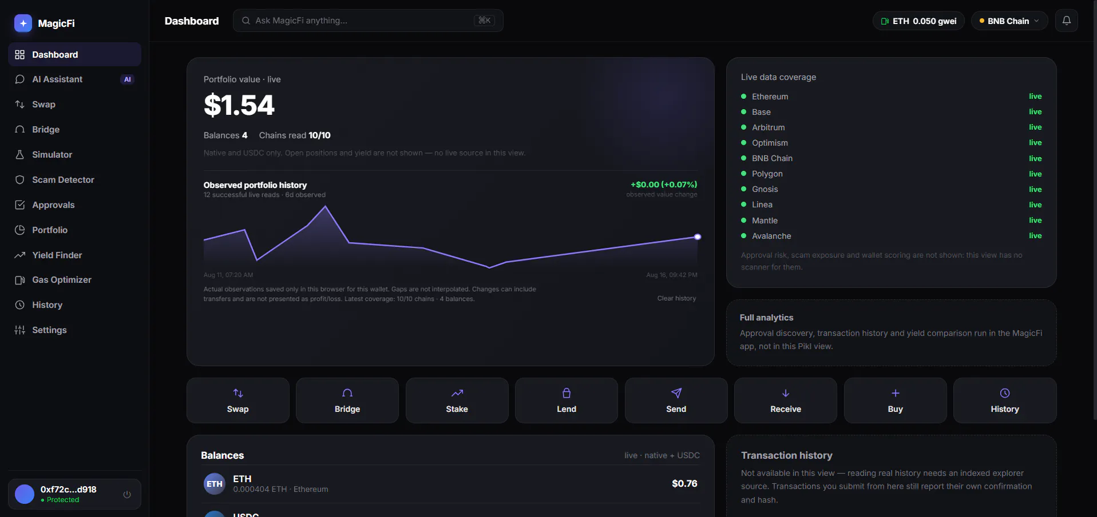Click the Buy plus icon
Image resolution: width=1097 pixels, height=517 pixels.
point(896,393)
